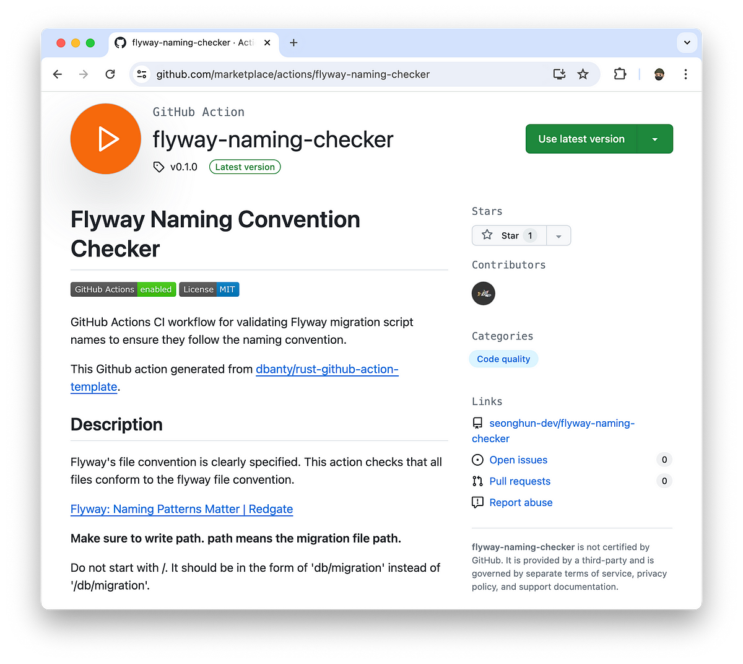Expand the tab search chevron
Image resolution: width=743 pixels, height=664 pixels.
[687, 43]
